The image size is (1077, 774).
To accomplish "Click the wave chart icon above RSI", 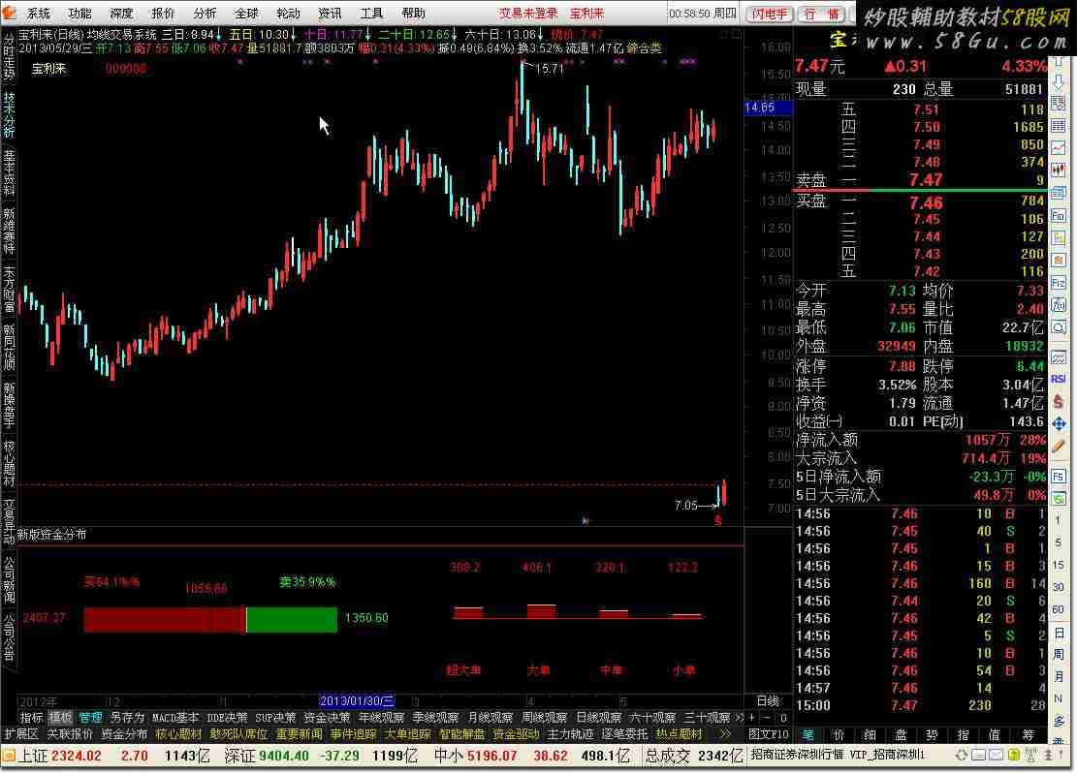I will point(1059,356).
